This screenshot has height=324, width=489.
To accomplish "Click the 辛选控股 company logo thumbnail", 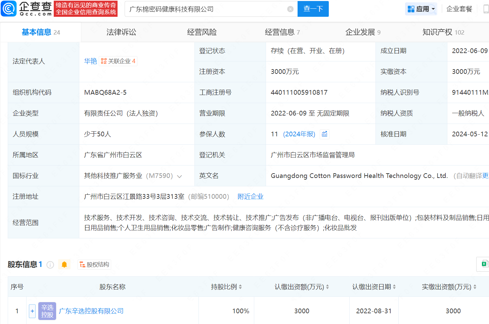I will pos(47,311).
